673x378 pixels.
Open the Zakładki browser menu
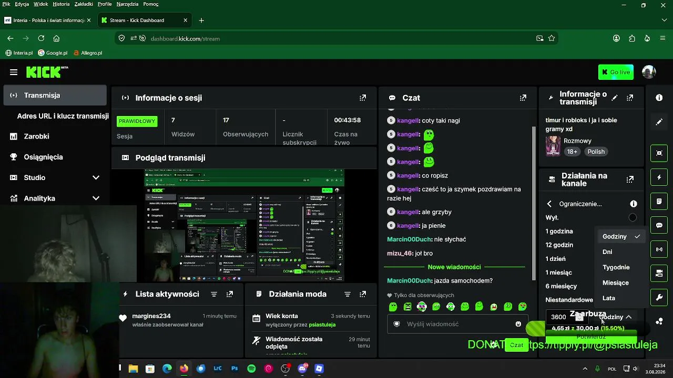coord(83,4)
